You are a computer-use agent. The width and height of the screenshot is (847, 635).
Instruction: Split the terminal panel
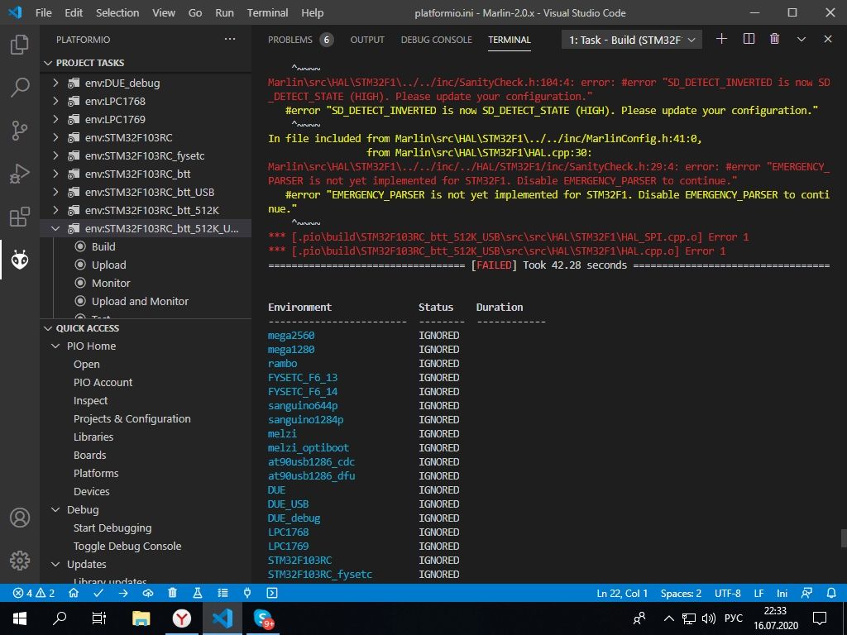(749, 39)
